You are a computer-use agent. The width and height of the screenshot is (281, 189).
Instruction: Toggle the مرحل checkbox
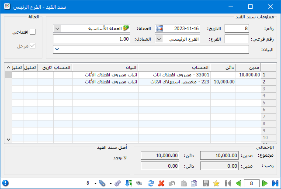(x=32, y=46)
